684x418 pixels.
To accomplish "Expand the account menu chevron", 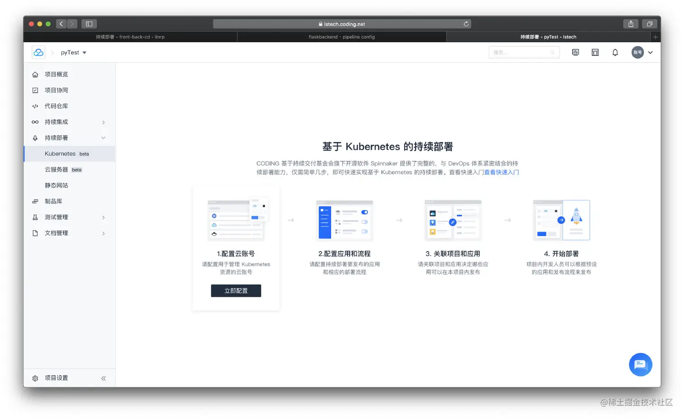I will pos(651,52).
